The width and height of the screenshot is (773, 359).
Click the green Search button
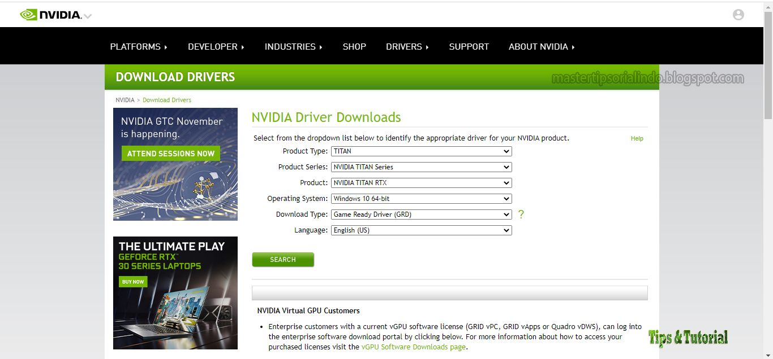[283, 260]
